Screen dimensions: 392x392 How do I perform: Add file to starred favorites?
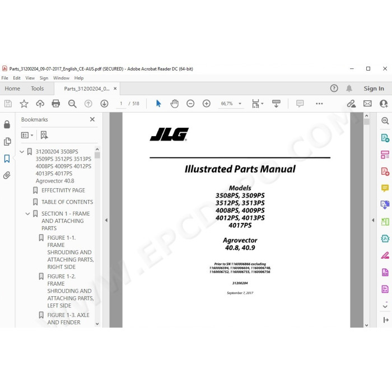(24, 104)
